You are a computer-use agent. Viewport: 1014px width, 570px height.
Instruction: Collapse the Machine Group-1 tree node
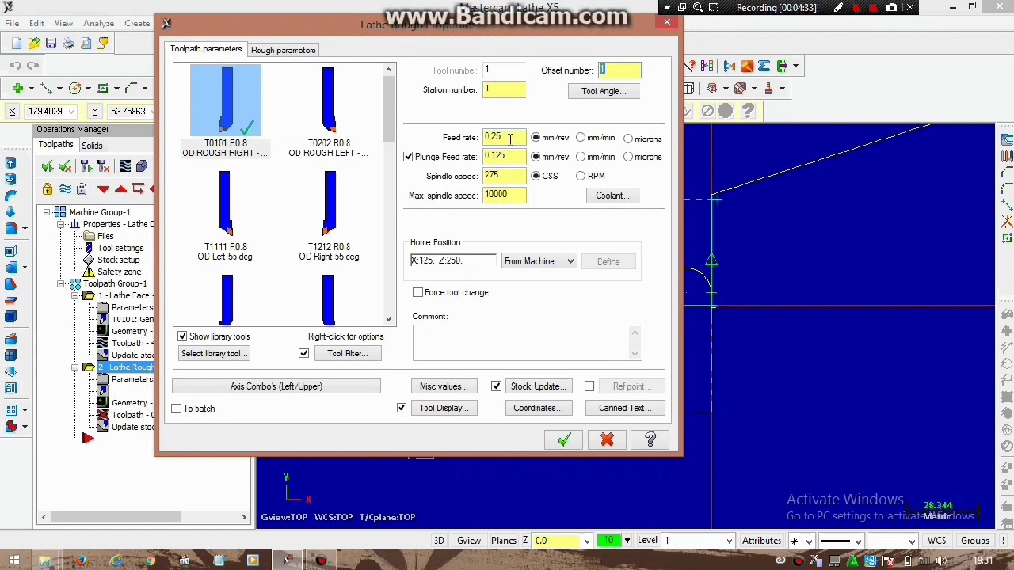(47, 212)
